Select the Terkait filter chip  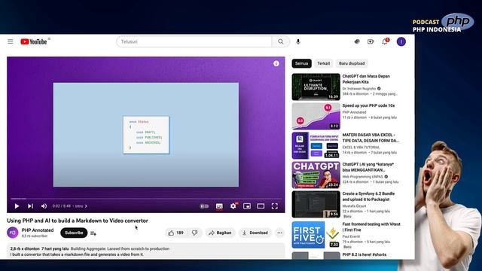[x=323, y=63]
